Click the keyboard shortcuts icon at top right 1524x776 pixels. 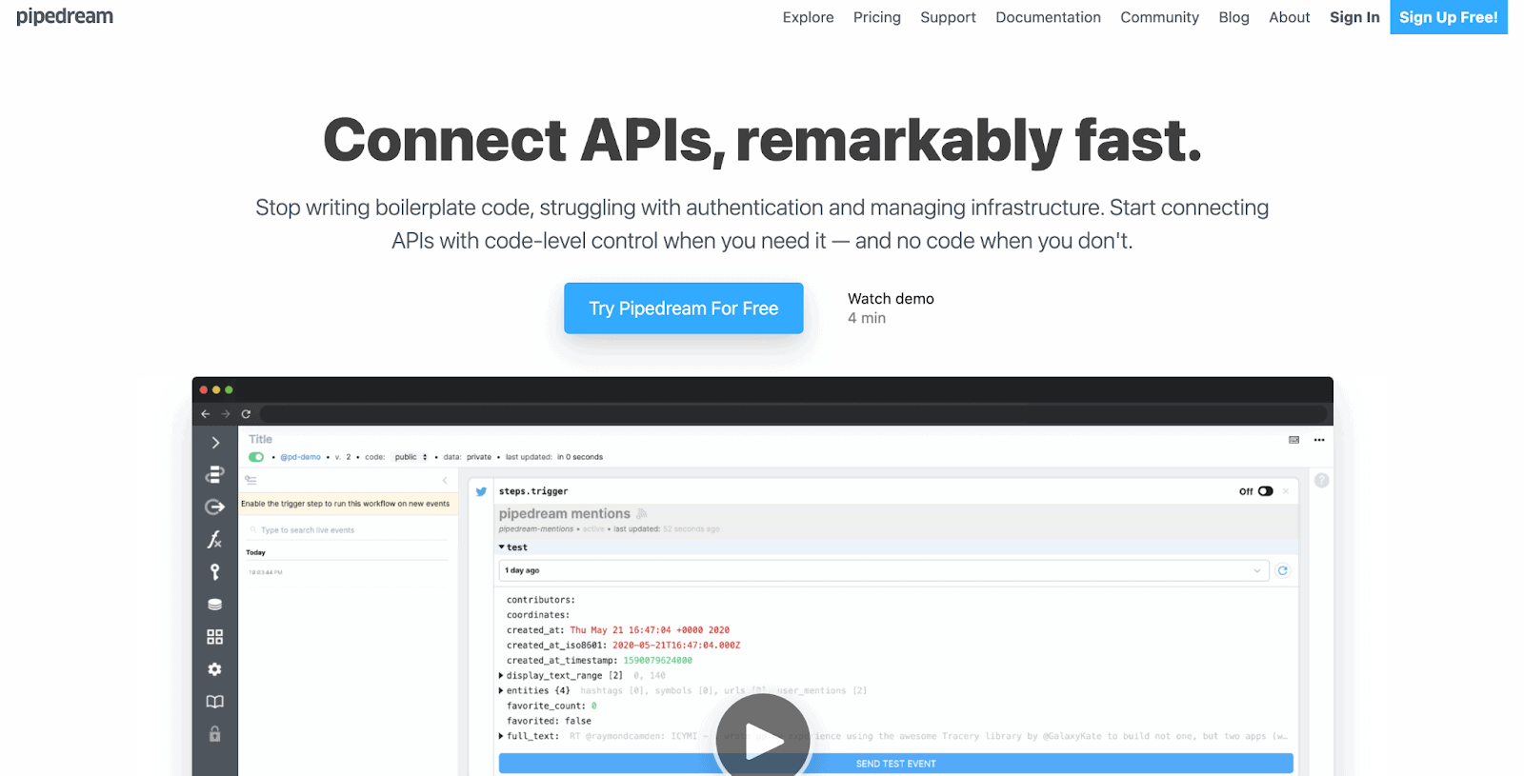(x=1293, y=440)
